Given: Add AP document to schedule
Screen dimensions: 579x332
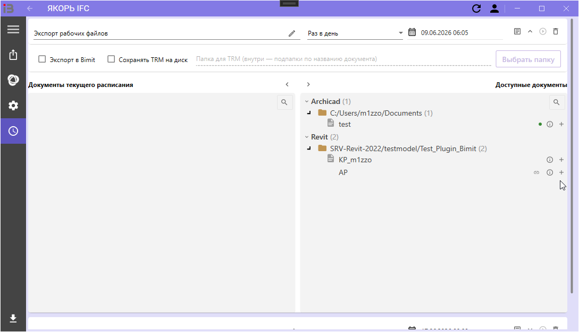Looking at the screenshot, I should click(561, 172).
